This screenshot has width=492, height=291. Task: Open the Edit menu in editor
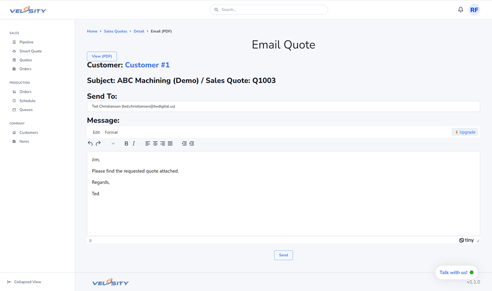[96, 133]
